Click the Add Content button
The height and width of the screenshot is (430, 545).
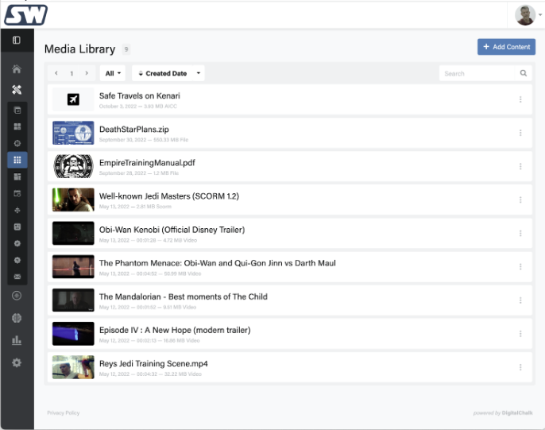coord(506,47)
